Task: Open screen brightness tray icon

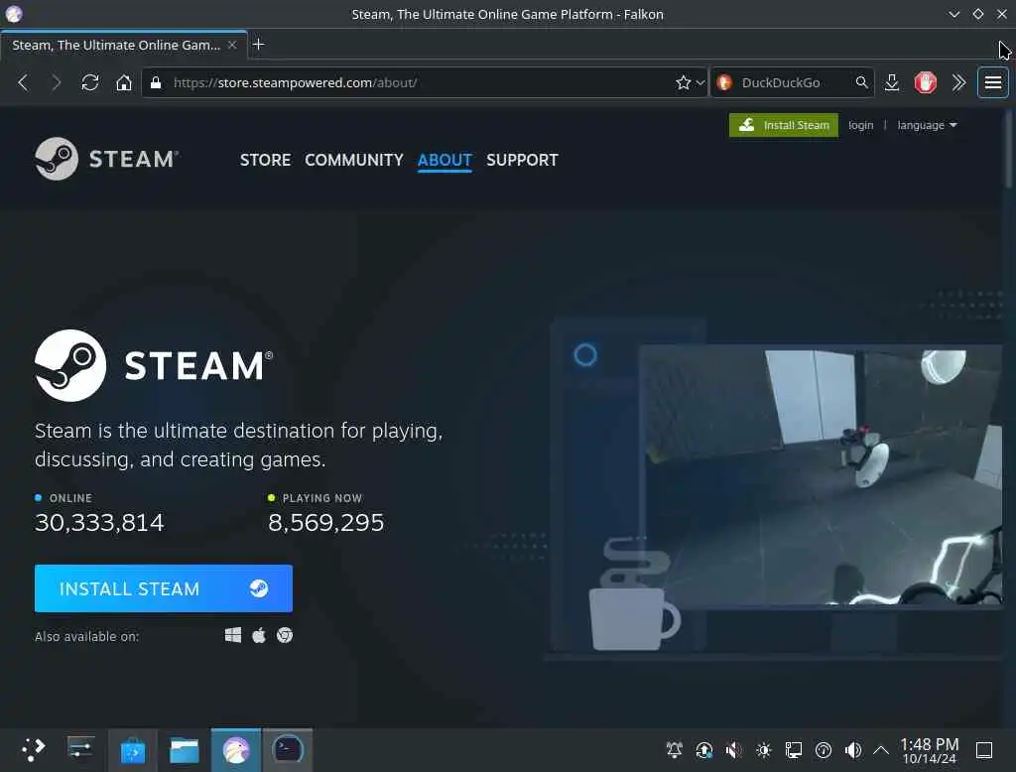Action: point(763,750)
